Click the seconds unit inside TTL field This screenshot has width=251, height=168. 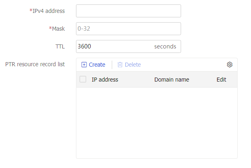coord(165,46)
